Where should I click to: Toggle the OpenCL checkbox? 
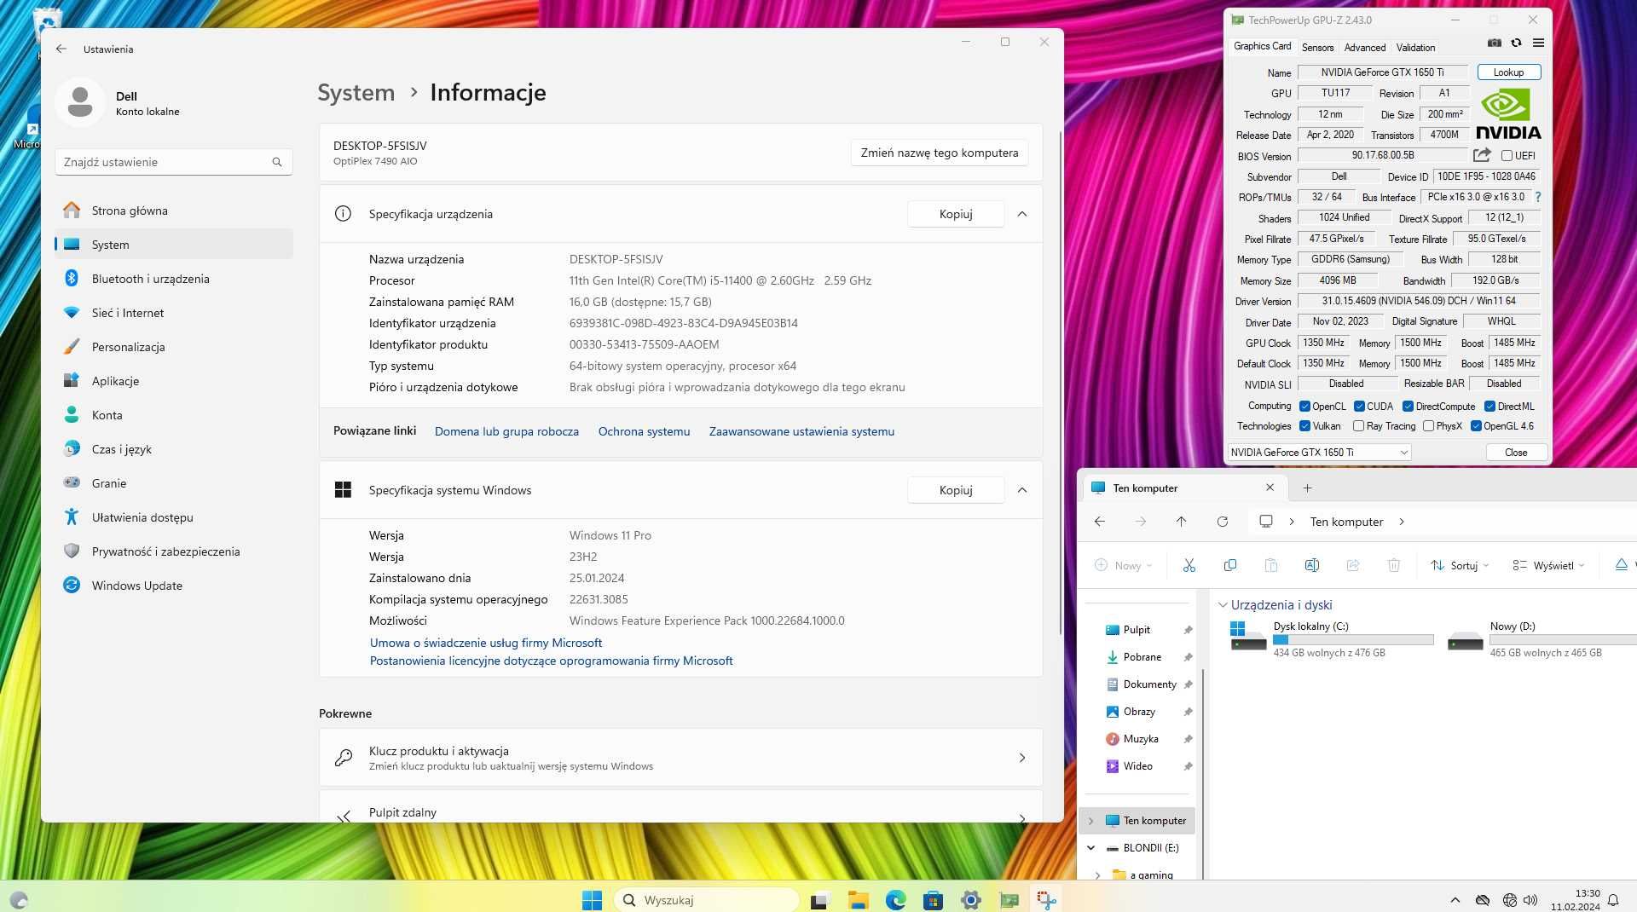(x=1304, y=407)
